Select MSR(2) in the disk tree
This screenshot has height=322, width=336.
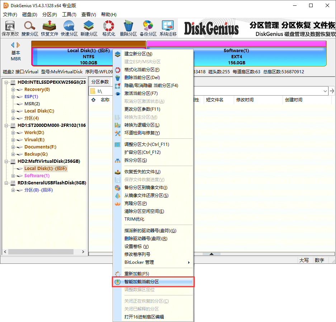pyautogui.click(x=32, y=104)
